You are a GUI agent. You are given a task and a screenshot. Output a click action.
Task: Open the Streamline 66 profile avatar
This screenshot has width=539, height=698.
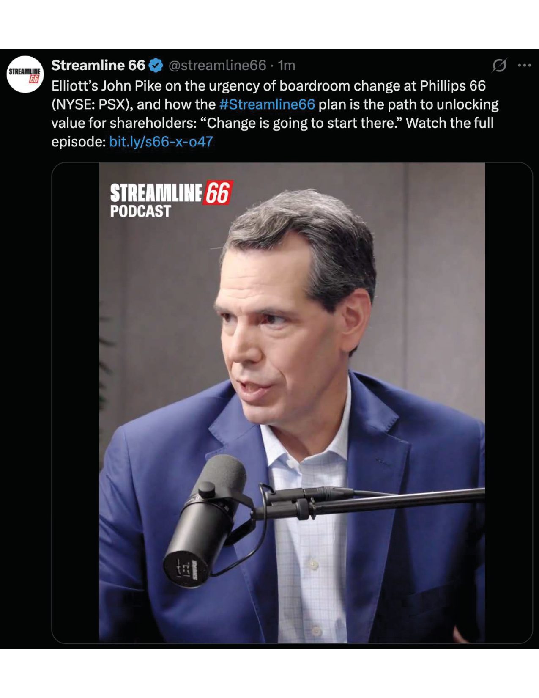25,74
